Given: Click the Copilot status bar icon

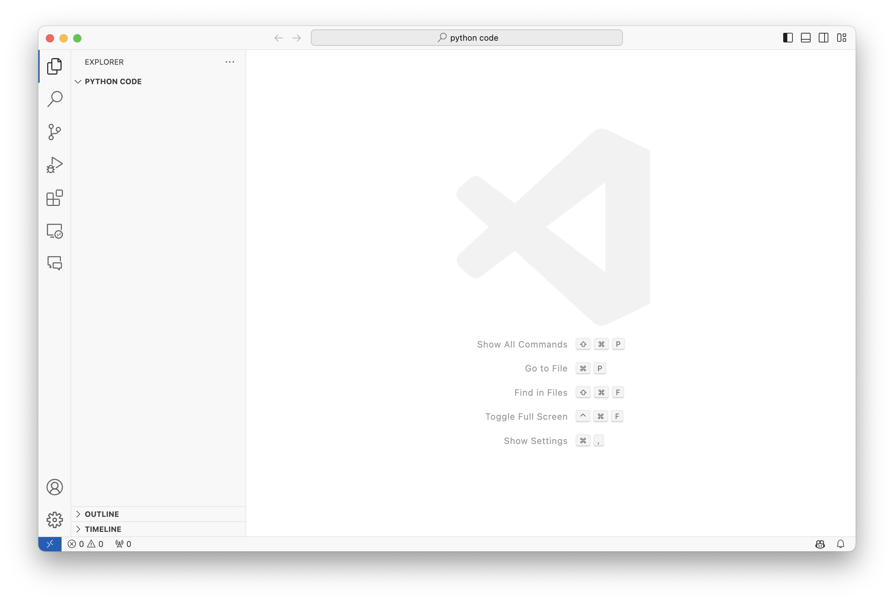Looking at the screenshot, I should [x=820, y=544].
